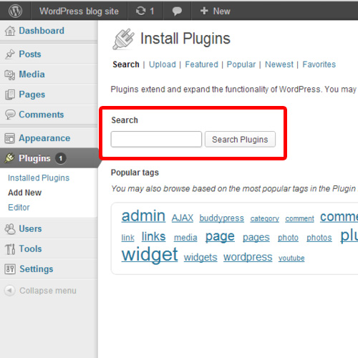
Task: Open the updates refresh icon
Action: [x=140, y=11]
